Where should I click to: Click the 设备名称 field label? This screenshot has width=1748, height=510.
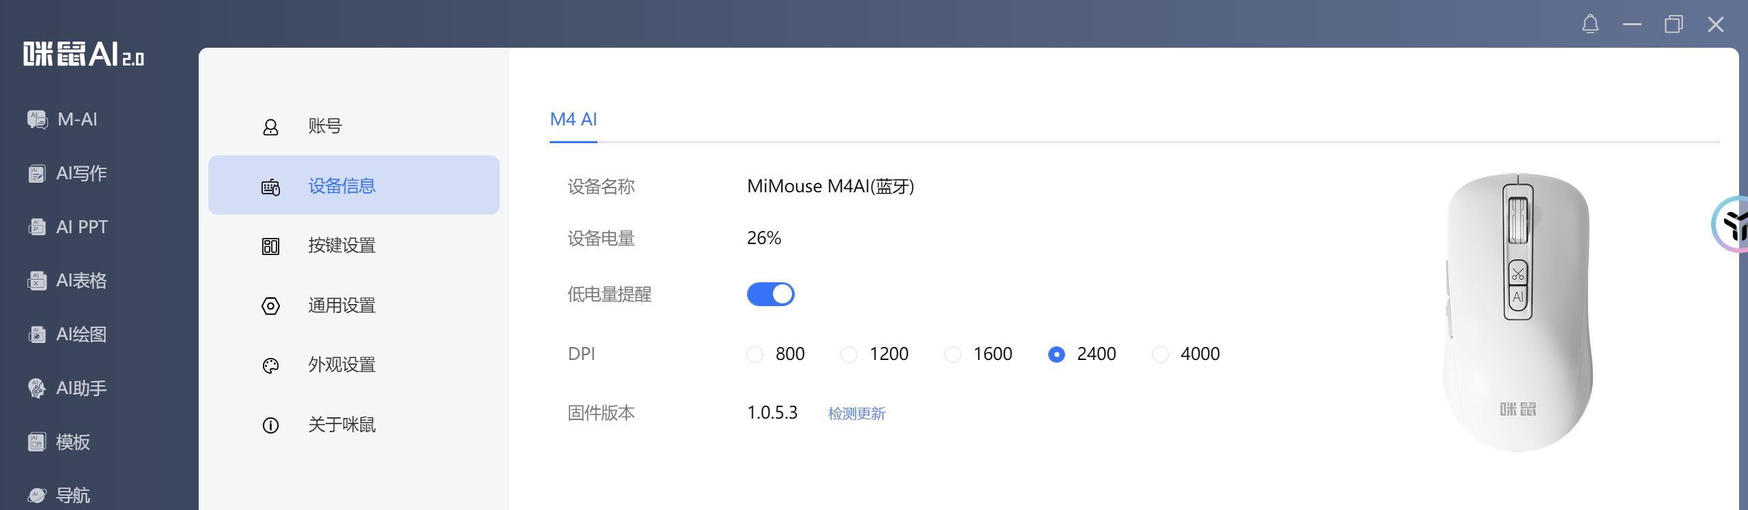pyautogui.click(x=602, y=186)
